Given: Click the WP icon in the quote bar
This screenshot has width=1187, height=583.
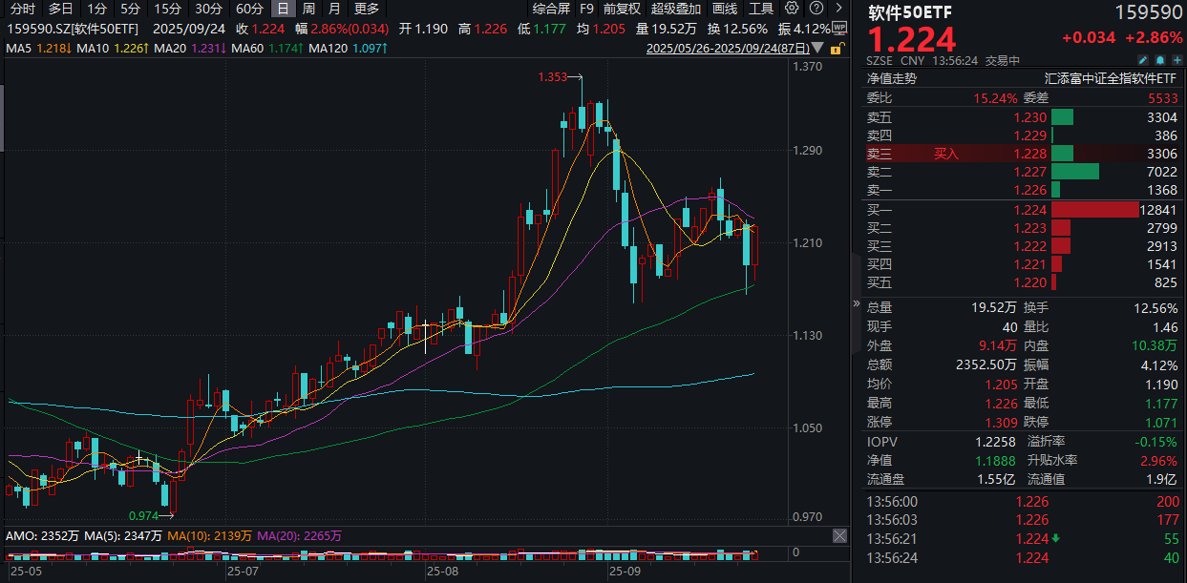Looking at the screenshot, I should pyautogui.click(x=839, y=28).
